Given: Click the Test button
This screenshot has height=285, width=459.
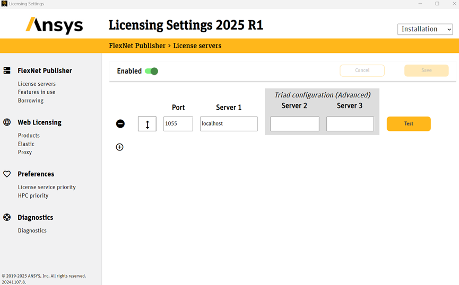Looking at the screenshot, I should pyautogui.click(x=409, y=123).
